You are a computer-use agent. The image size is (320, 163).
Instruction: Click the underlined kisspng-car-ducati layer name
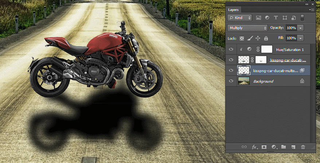288,60
